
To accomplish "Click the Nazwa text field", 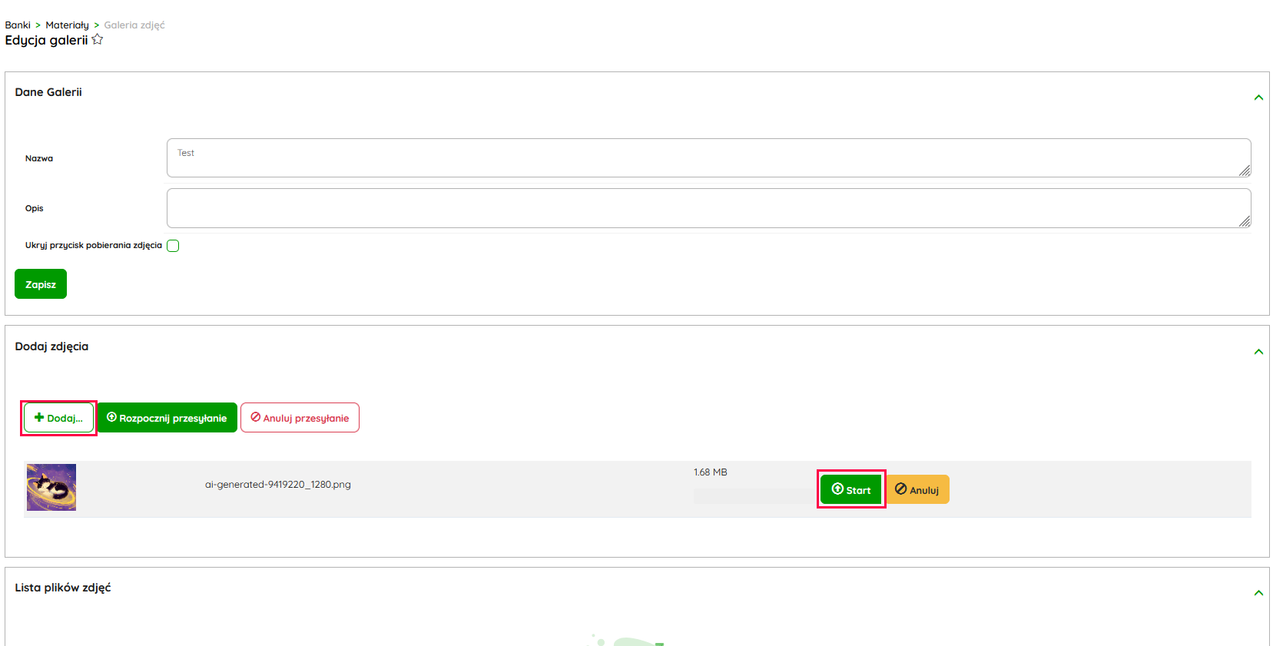I will [707, 157].
